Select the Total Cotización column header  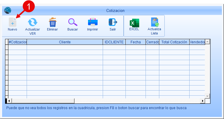(x=174, y=42)
